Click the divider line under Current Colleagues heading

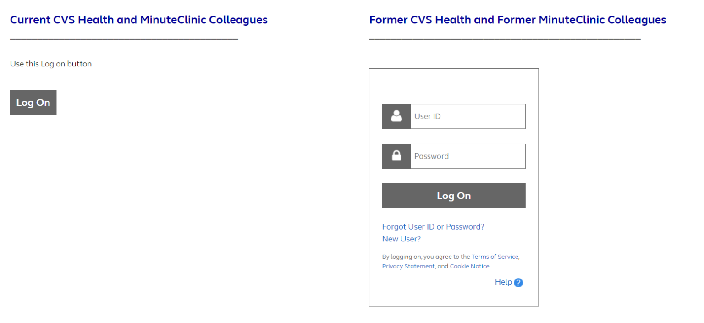pos(124,40)
